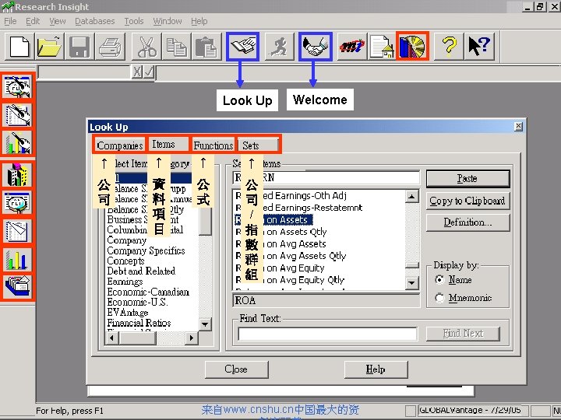Viewport: 561px width, 420px height.
Task: Open Welcome screen via handshake icon
Action: click(x=316, y=47)
